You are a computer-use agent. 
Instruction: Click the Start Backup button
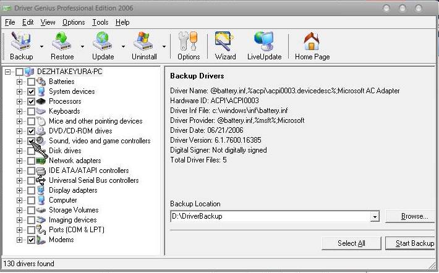tap(411, 243)
